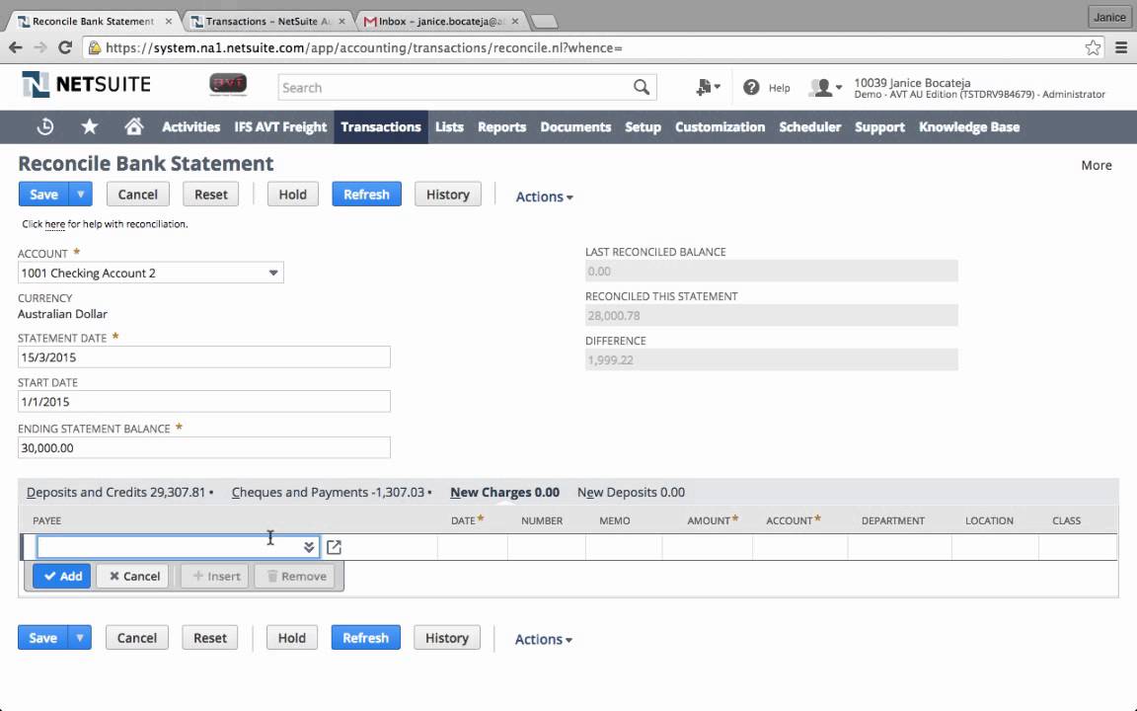Open the Customization menu
The image size is (1137, 711).
[x=720, y=127]
